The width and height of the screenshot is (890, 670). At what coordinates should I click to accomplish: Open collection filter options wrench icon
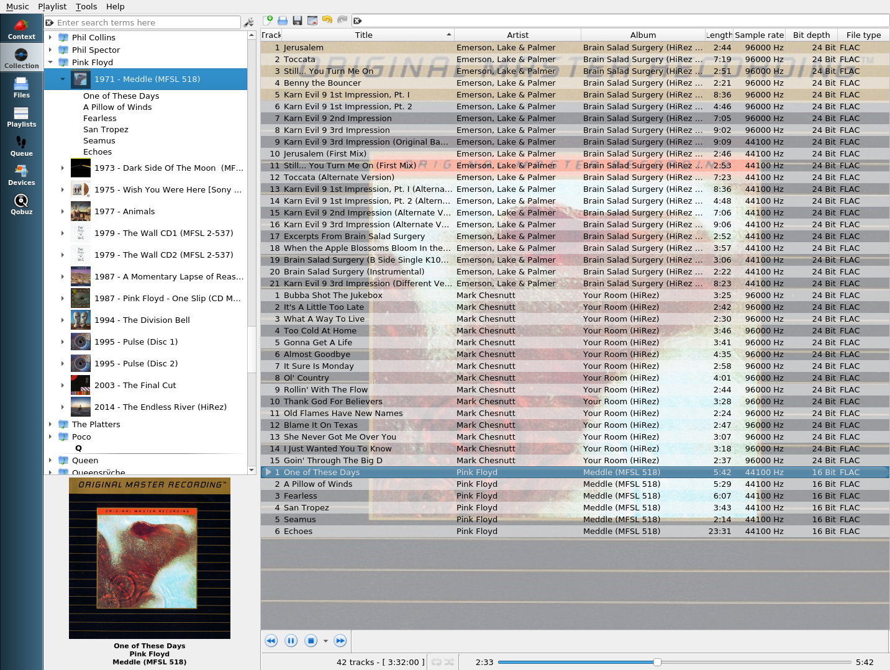click(x=249, y=22)
